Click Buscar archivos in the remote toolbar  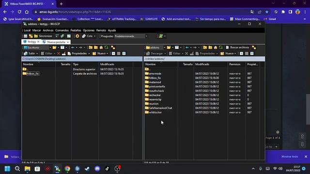[237, 47]
